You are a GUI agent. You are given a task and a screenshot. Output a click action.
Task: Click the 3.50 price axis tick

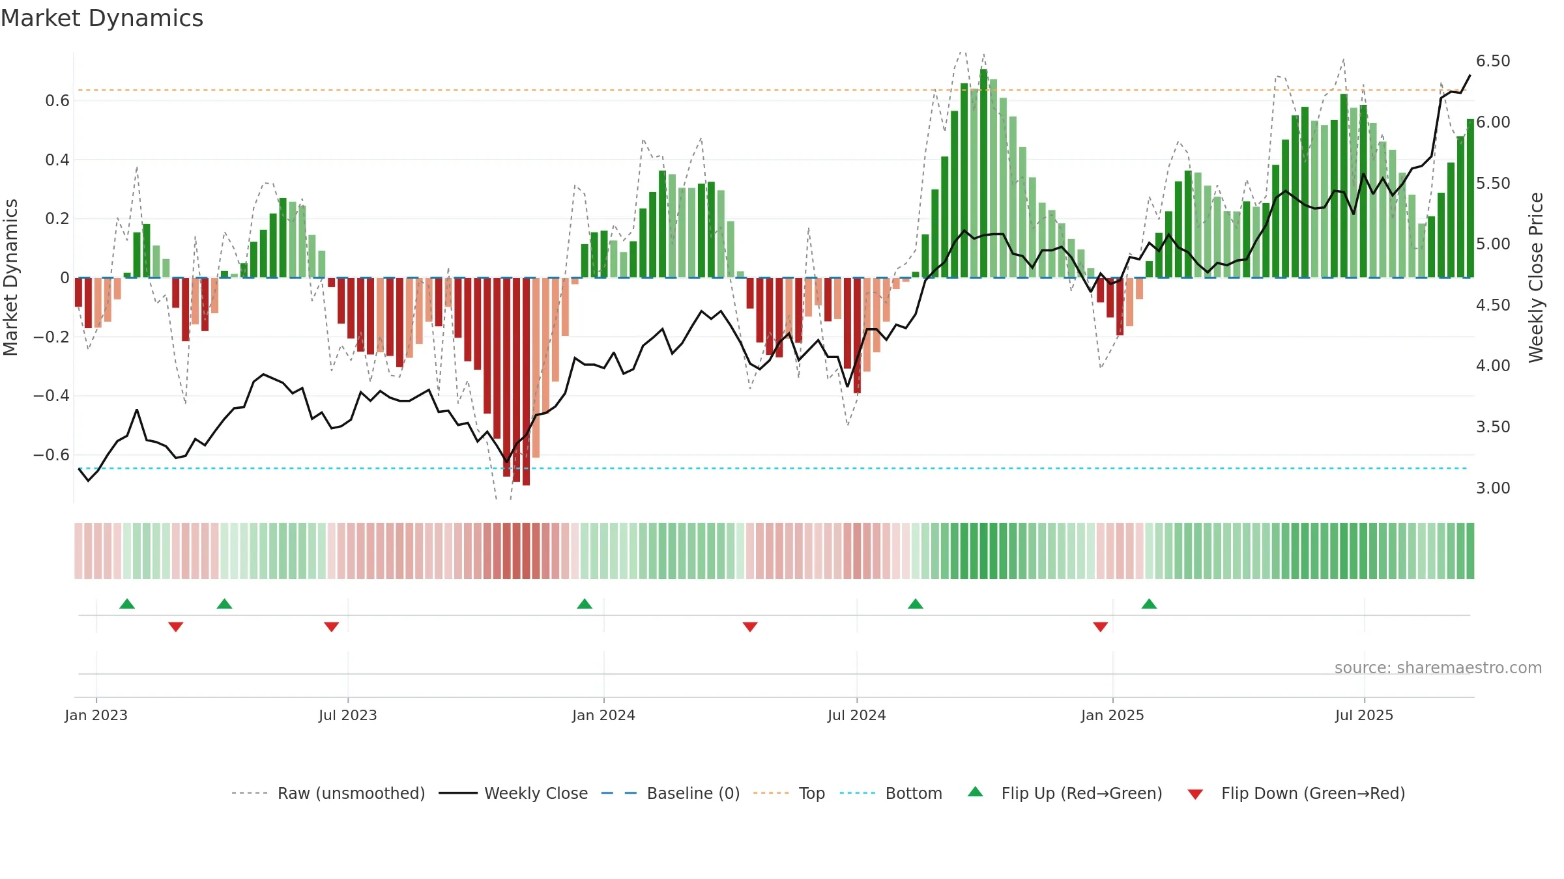(x=1493, y=427)
